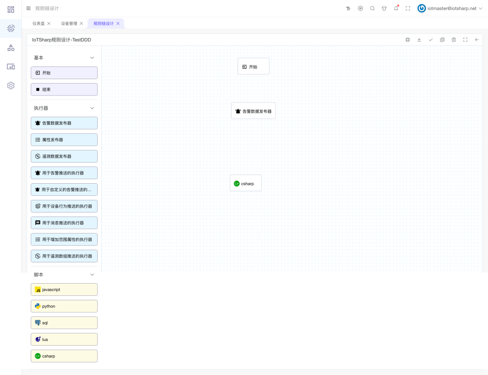488x375 pixels.
Task: Click the help icon in designer toolbar
Action: click(408, 39)
